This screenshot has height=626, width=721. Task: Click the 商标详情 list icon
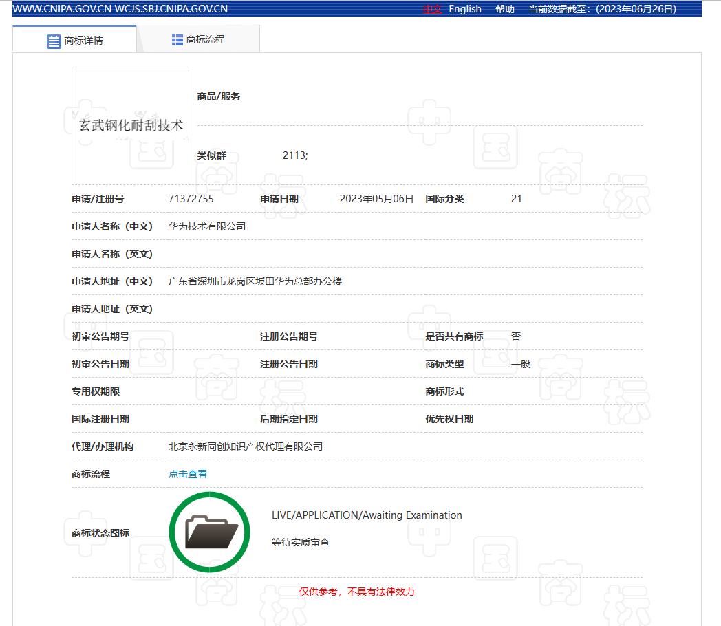54,41
